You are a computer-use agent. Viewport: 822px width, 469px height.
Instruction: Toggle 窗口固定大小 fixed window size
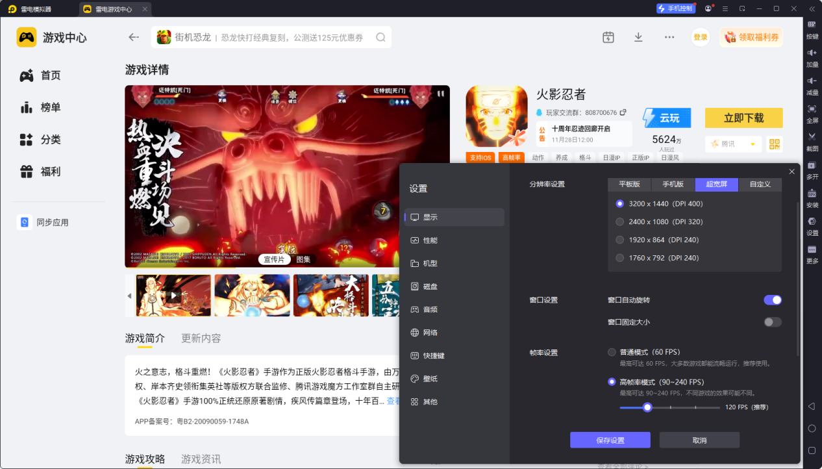[773, 322]
